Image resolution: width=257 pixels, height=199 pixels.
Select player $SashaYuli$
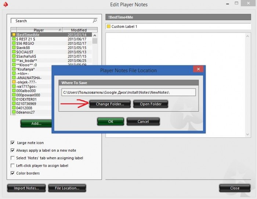point(51,56)
